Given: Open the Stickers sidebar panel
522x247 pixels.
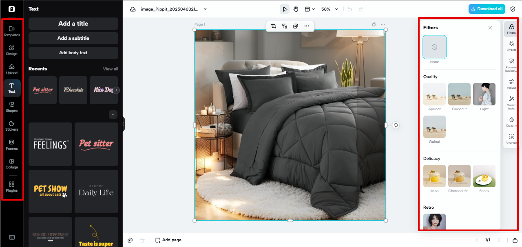Looking at the screenshot, I should pos(12,126).
